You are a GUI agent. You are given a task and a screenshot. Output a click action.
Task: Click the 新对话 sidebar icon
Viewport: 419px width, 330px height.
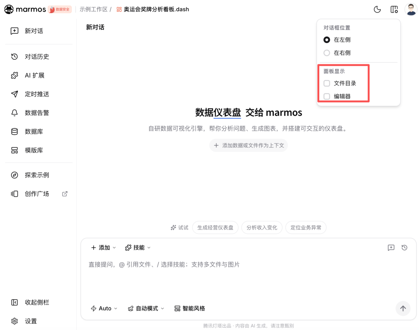point(14,31)
